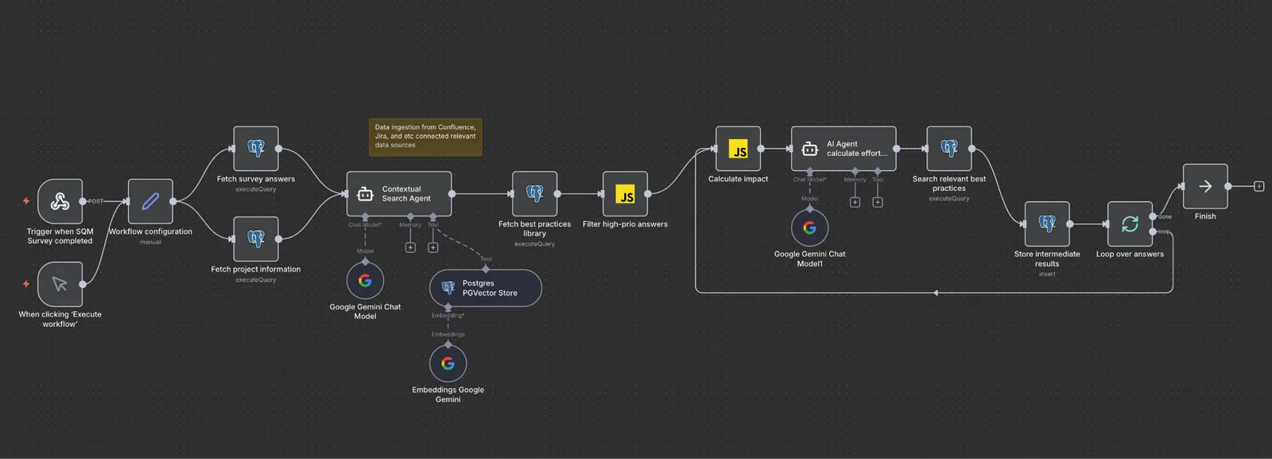This screenshot has height=459, width=1272.
Task: Select the Fetch best practices library node
Action: tap(535, 193)
